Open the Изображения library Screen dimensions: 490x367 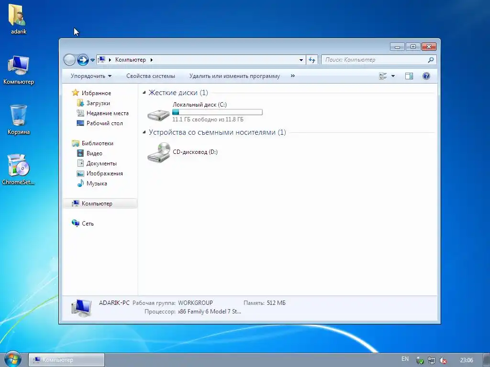point(105,173)
